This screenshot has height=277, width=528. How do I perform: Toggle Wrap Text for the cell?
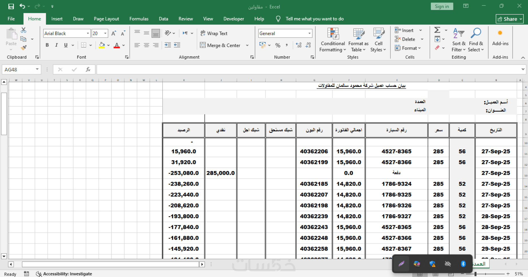click(214, 33)
